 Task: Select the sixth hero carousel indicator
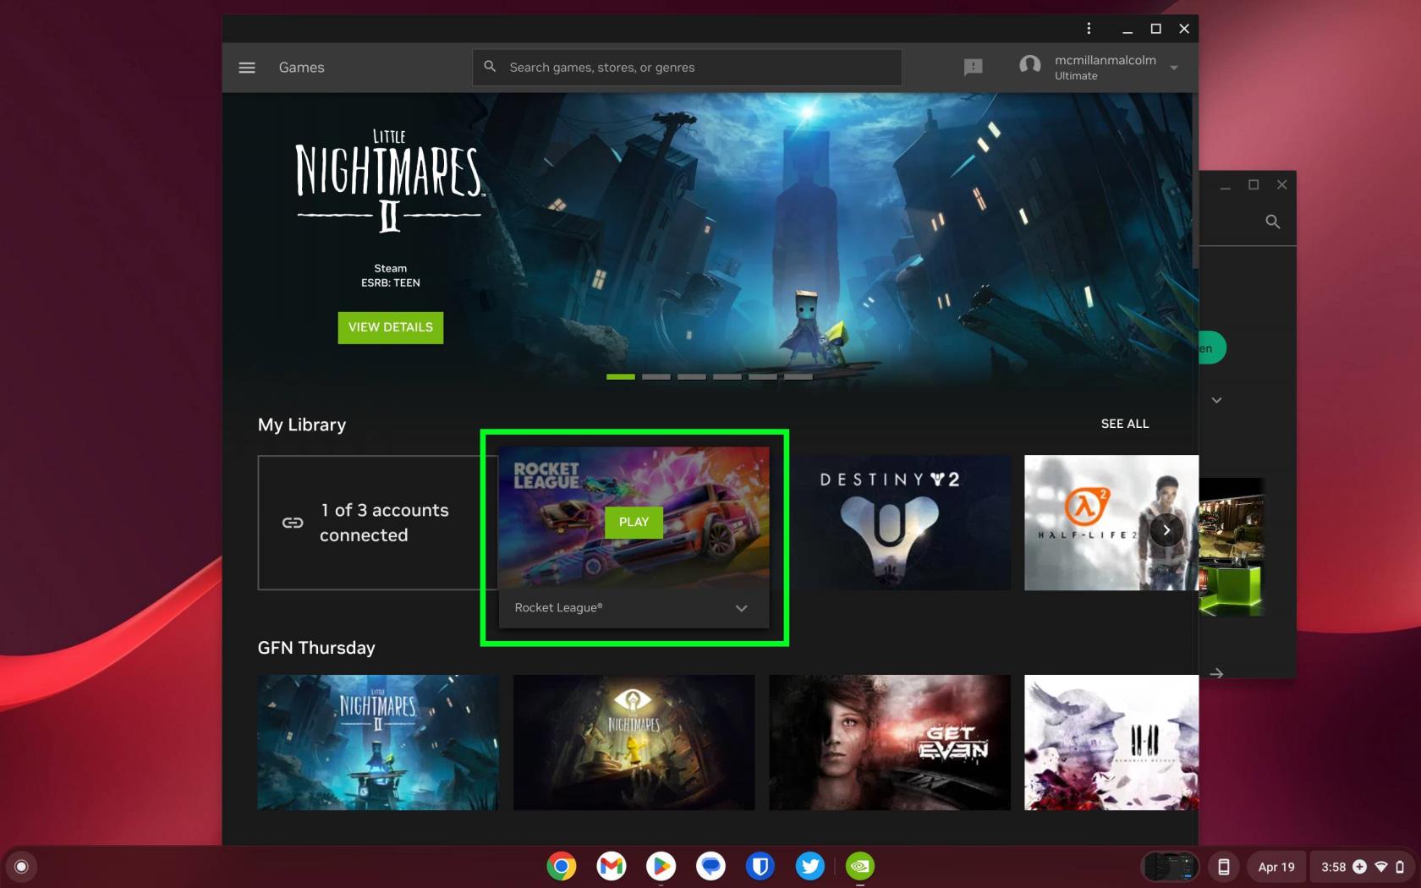tap(798, 377)
